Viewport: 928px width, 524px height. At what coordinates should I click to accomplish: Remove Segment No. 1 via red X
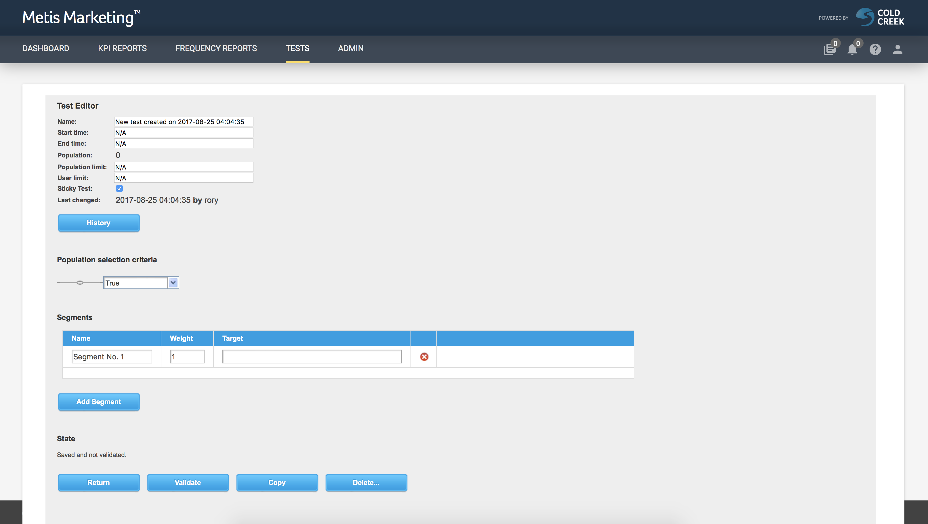click(424, 357)
